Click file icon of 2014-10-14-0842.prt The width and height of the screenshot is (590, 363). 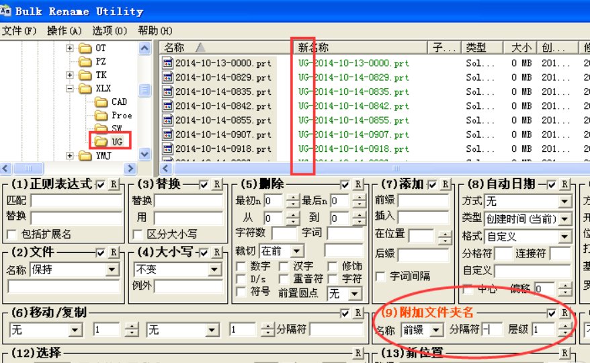[x=167, y=106]
